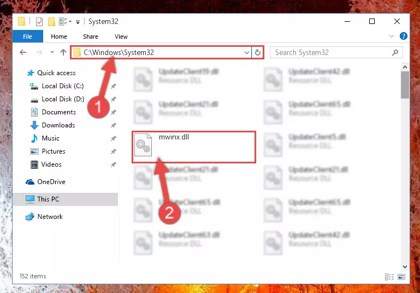
Task: Click the Search System32 field
Action: pos(336,52)
